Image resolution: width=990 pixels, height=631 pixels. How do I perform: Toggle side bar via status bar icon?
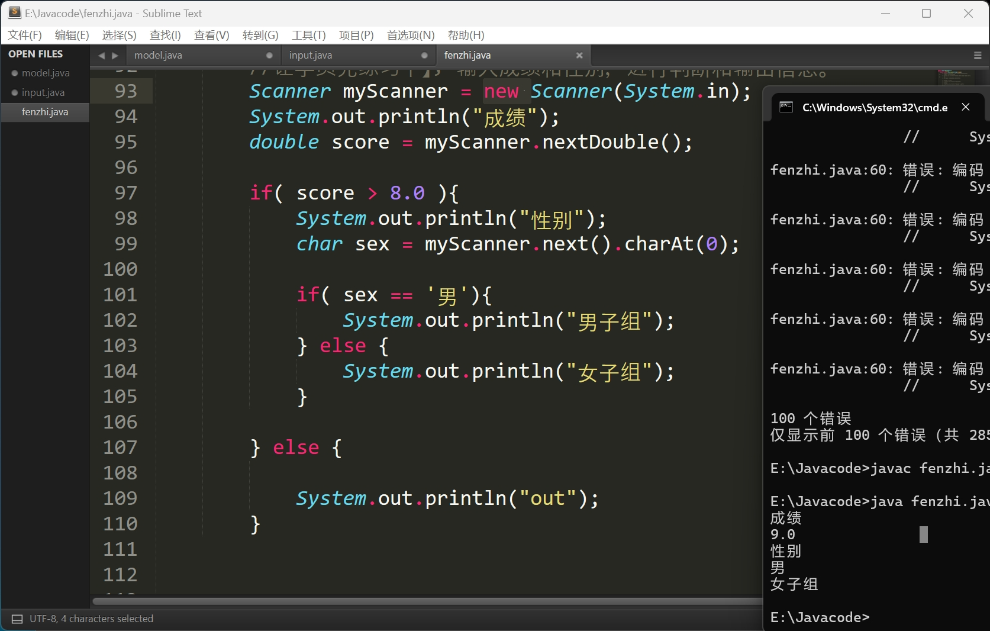tap(17, 619)
